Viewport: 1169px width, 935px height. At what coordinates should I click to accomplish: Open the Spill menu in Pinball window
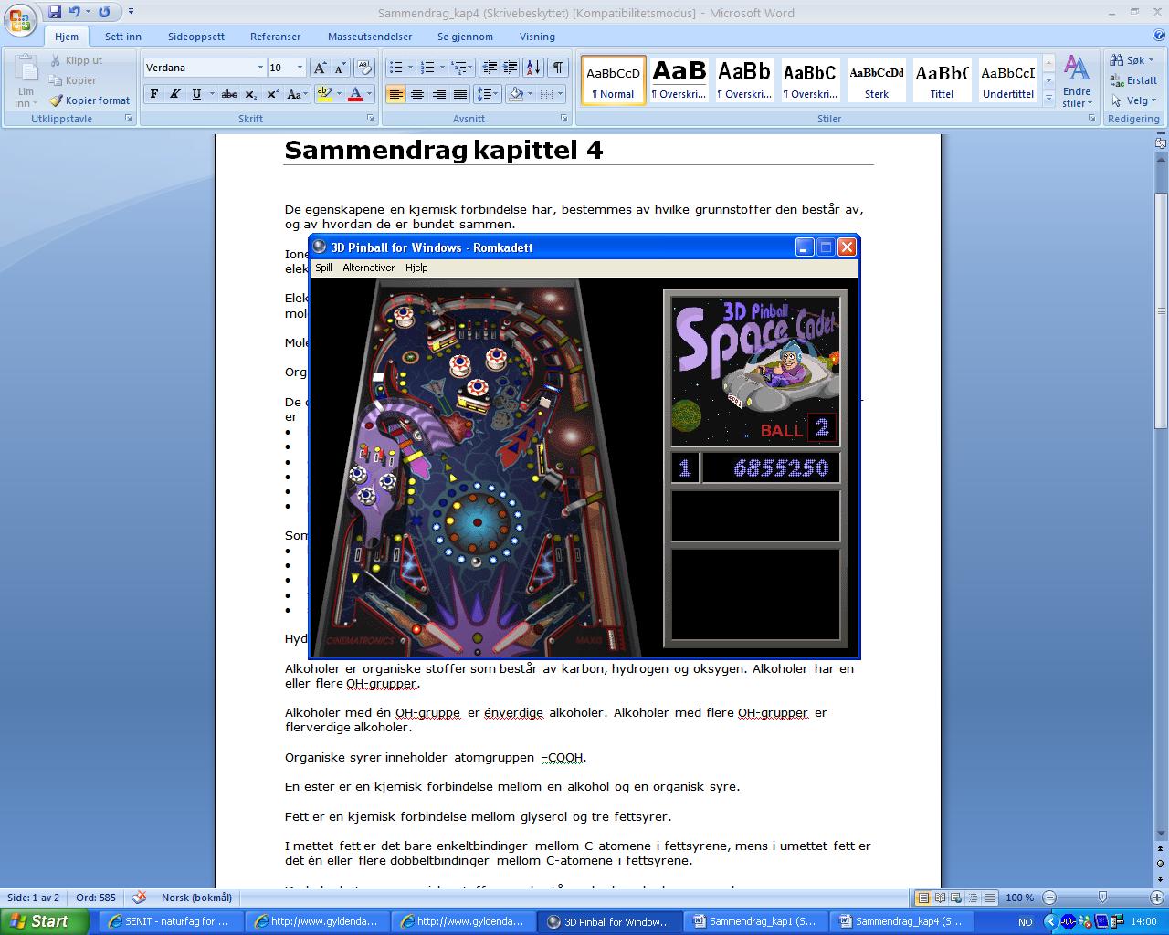click(x=324, y=268)
